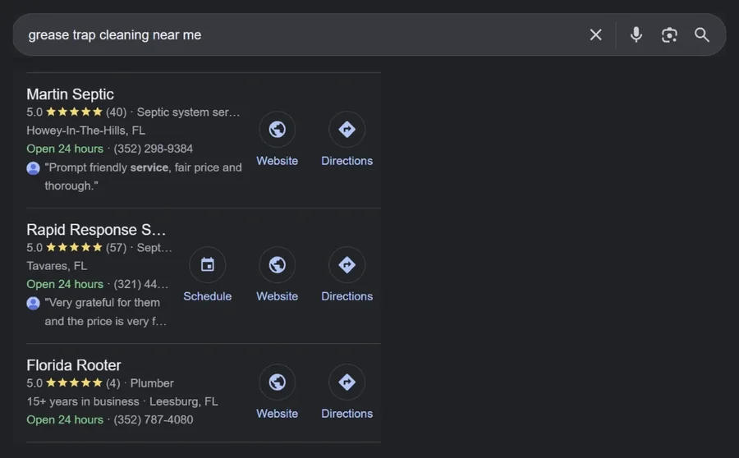Click the Website label under Martin Septic
The height and width of the screenshot is (458, 739).
pyautogui.click(x=278, y=161)
